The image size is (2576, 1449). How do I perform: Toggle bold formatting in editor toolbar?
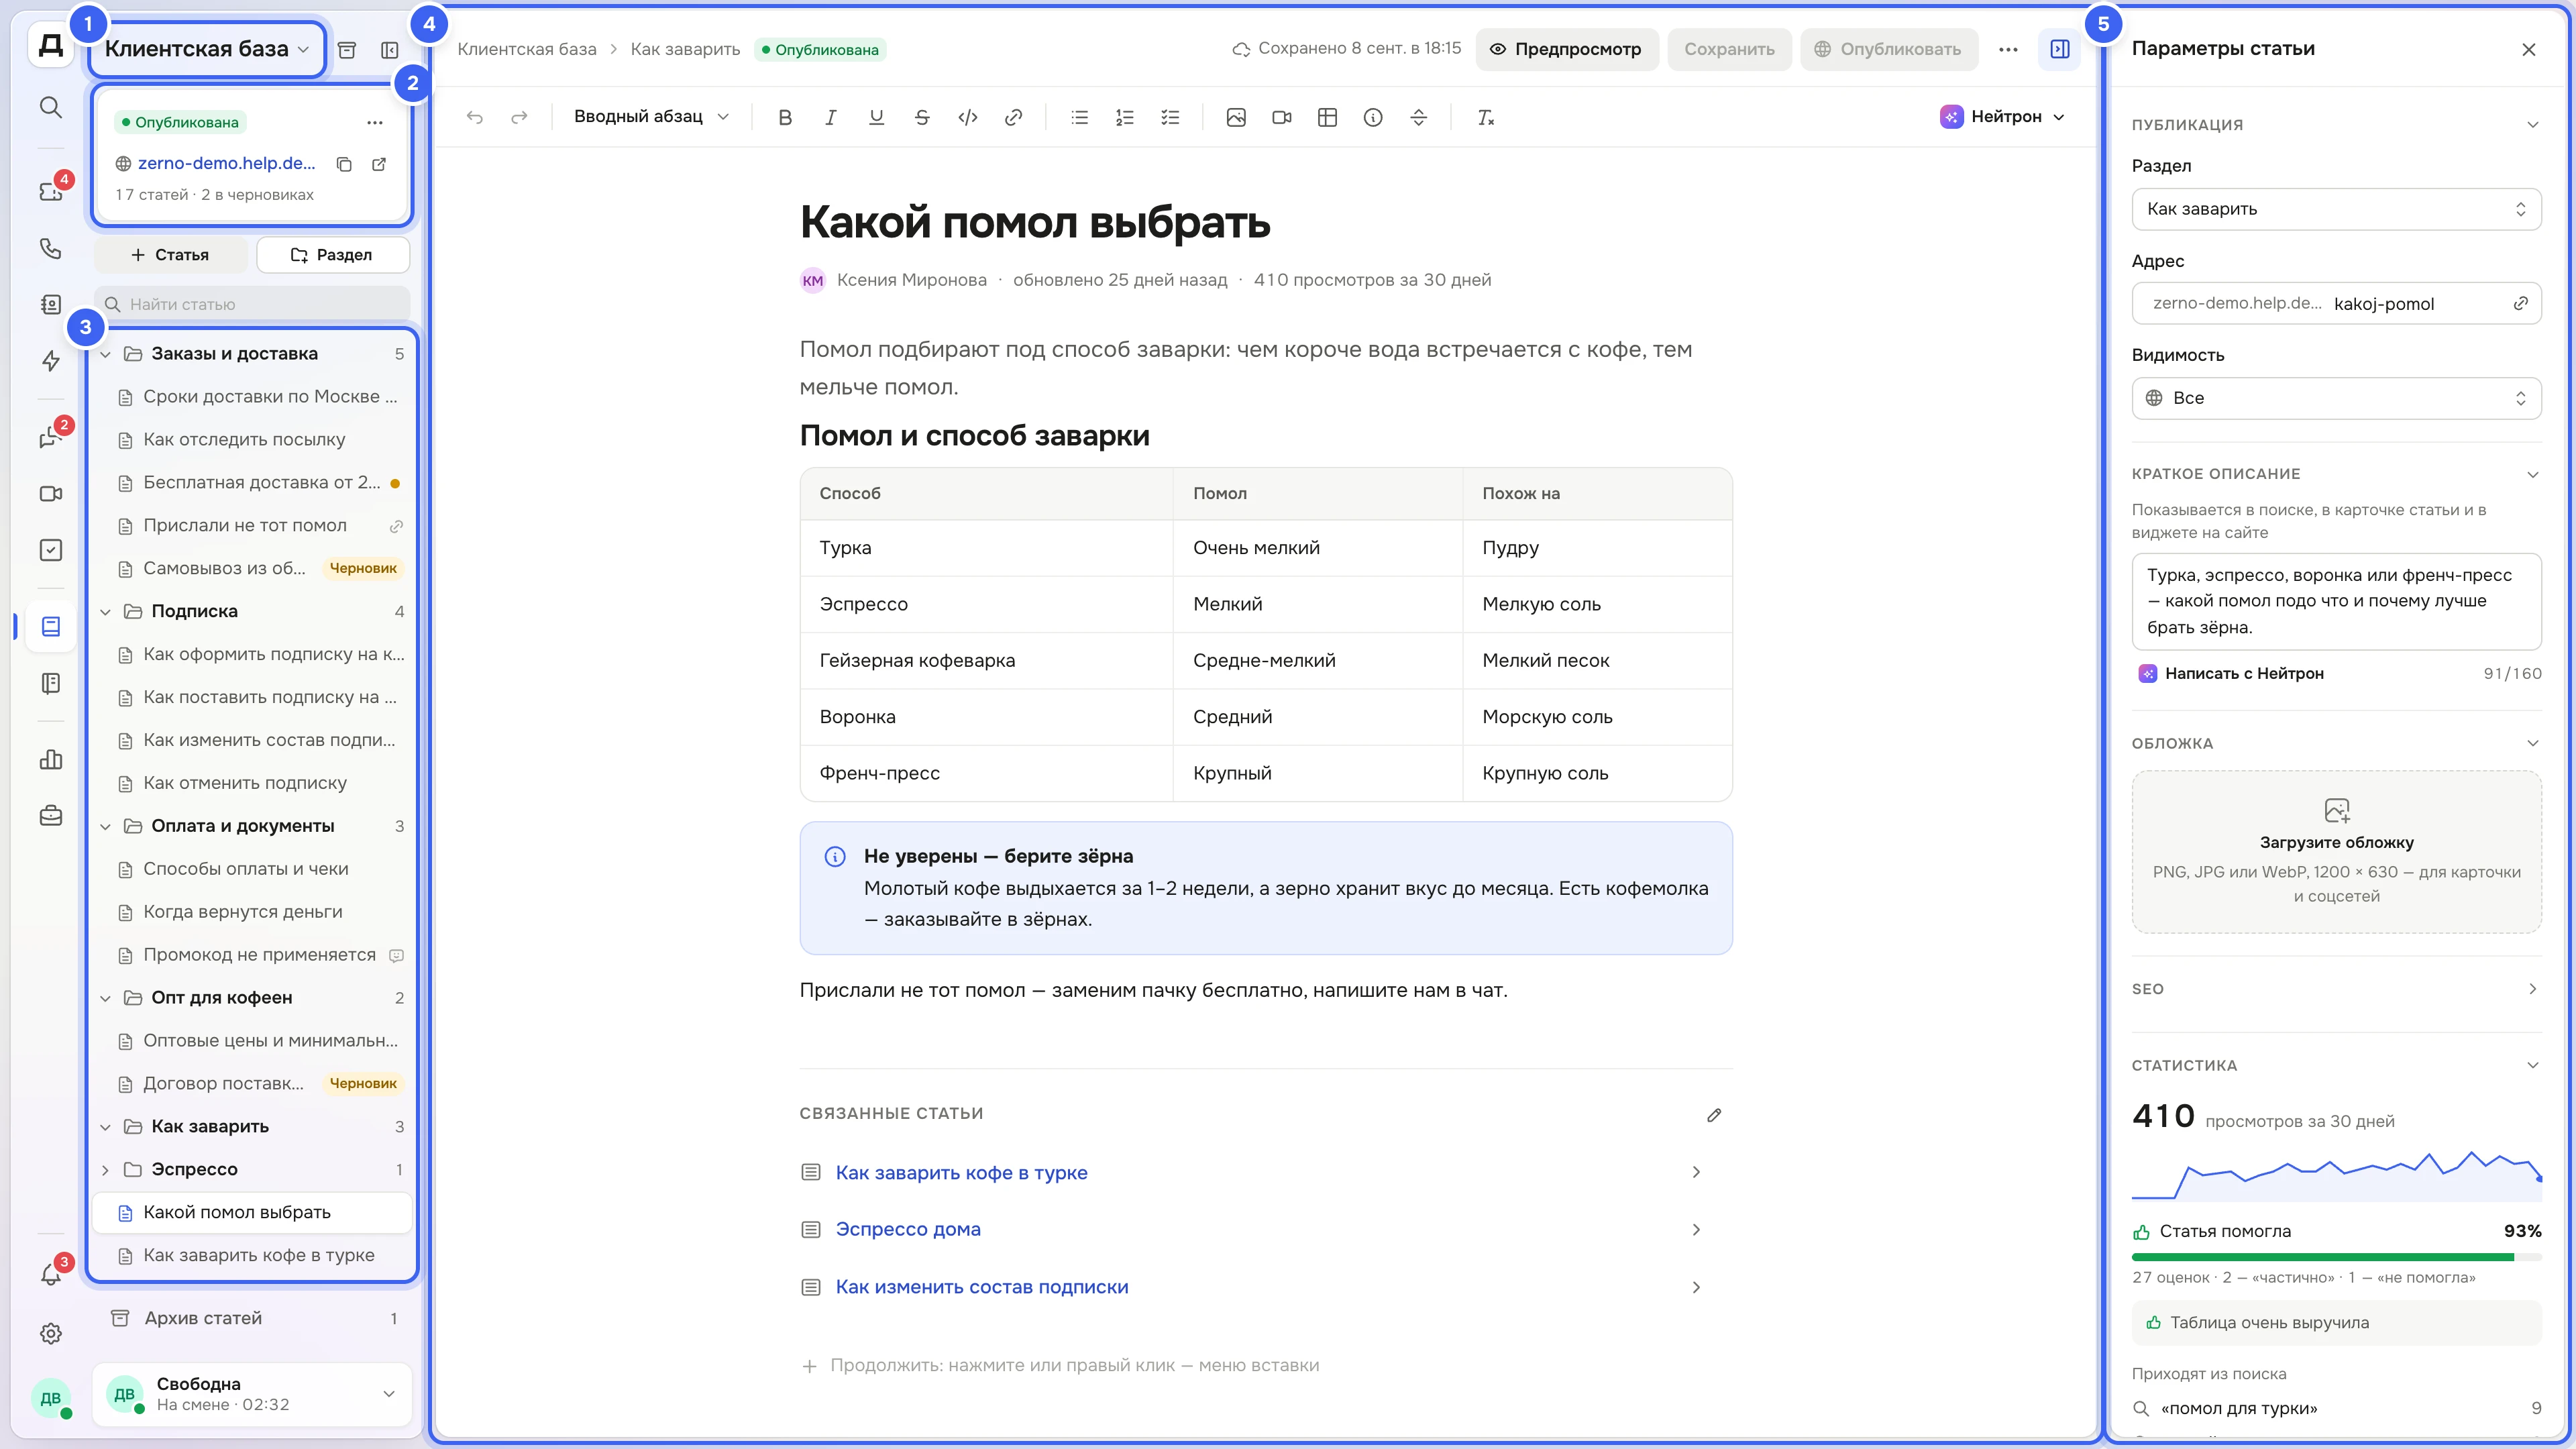click(785, 117)
